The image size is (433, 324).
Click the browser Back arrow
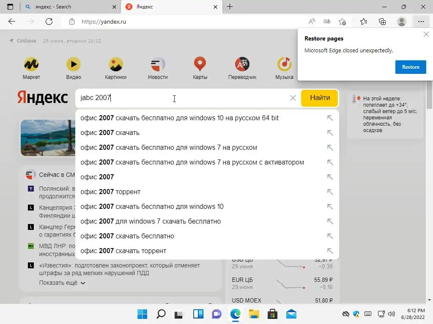(11, 22)
